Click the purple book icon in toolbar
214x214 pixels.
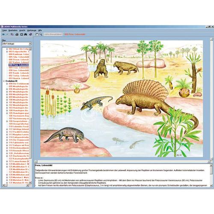[30, 34]
